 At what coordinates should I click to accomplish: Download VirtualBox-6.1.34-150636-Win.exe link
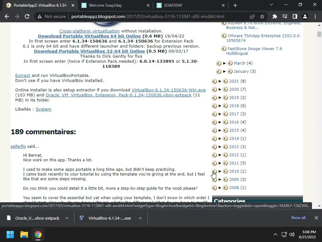pos(169,90)
